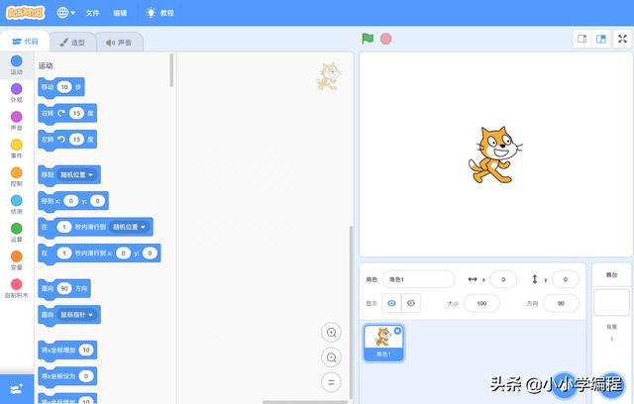Show sprite with open eye button
Screen dimensions: 634x404
(x=391, y=303)
